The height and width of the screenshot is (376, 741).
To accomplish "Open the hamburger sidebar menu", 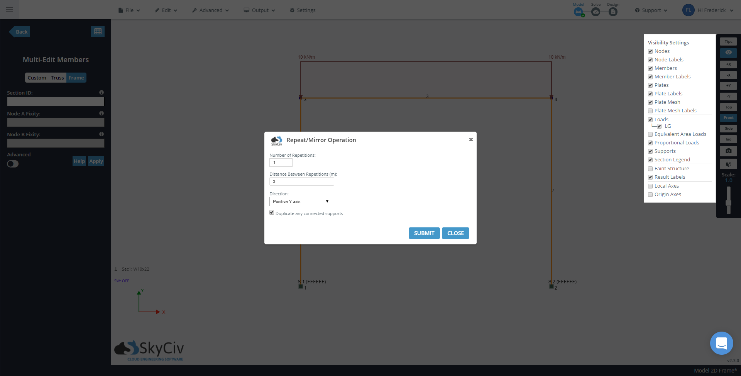I will [10, 10].
